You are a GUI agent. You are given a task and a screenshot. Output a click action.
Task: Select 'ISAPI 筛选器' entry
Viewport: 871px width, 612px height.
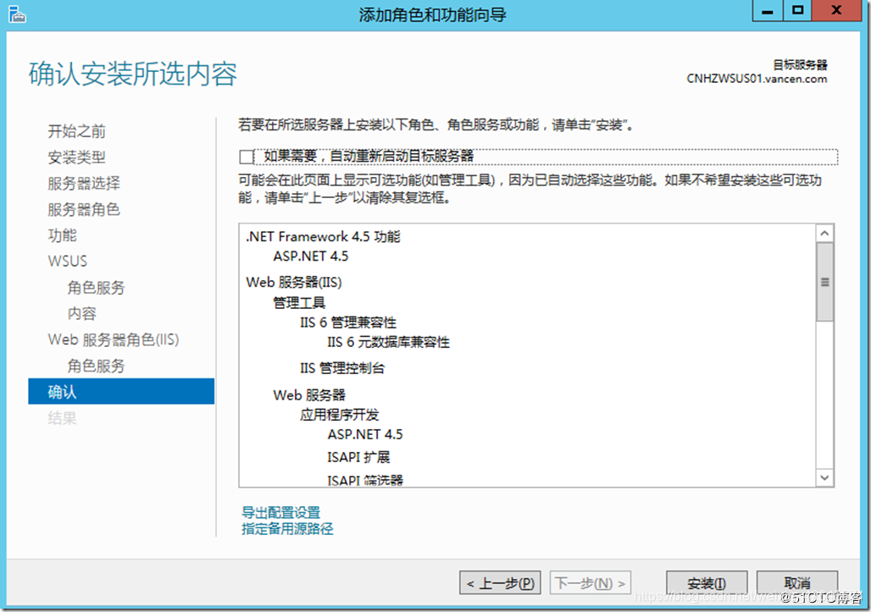click(x=365, y=480)
